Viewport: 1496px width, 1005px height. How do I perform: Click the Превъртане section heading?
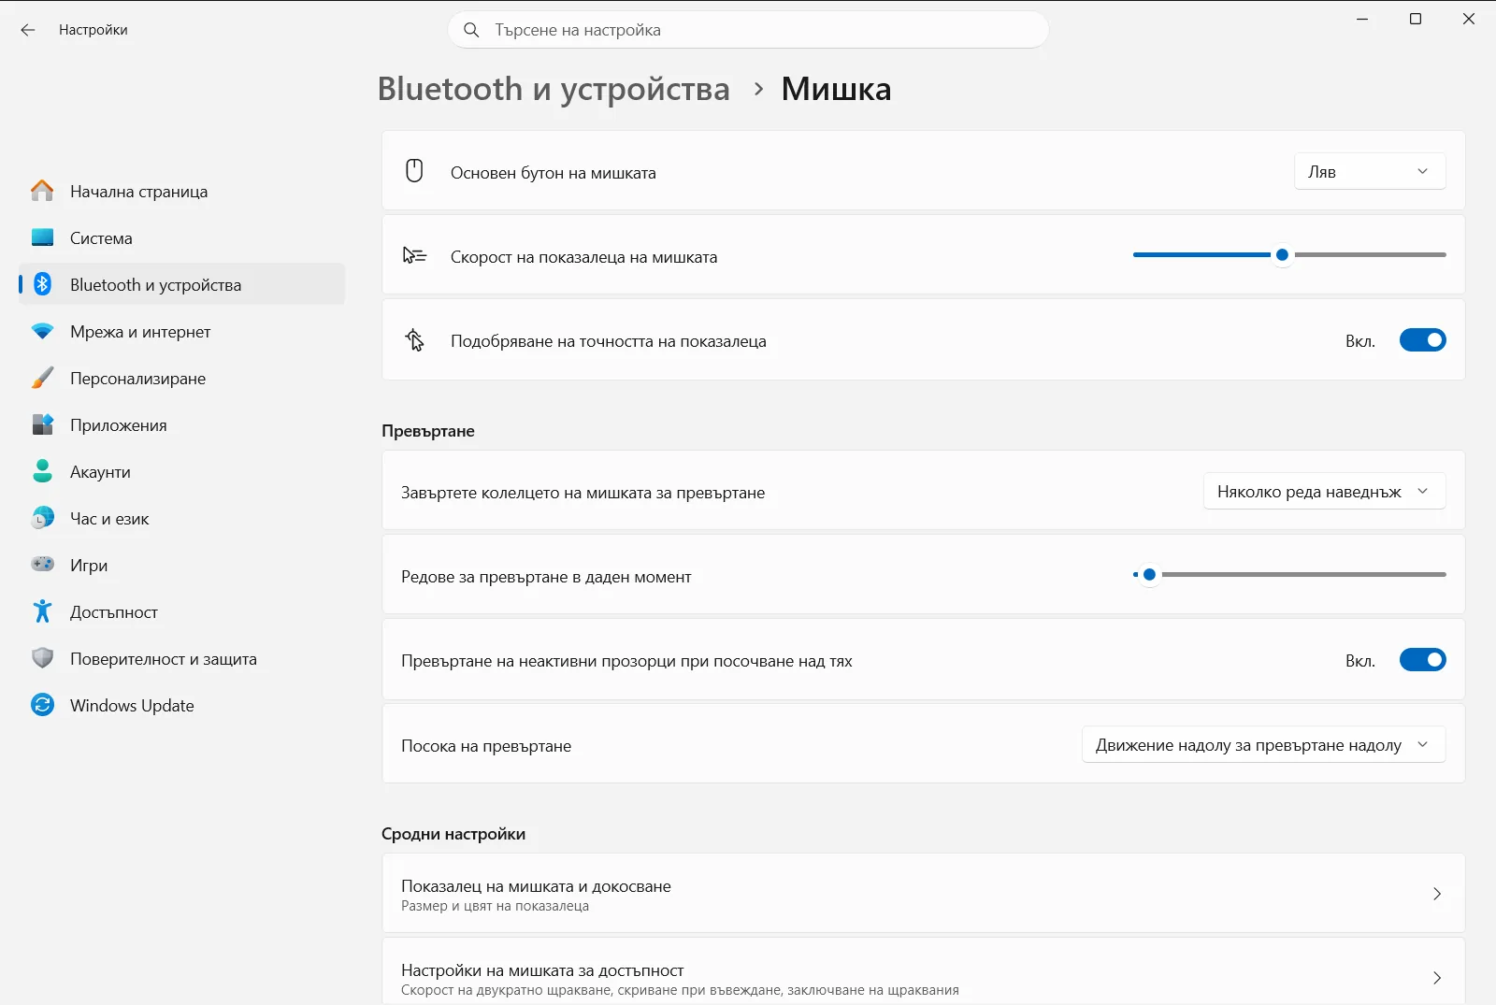pos(428,431)
